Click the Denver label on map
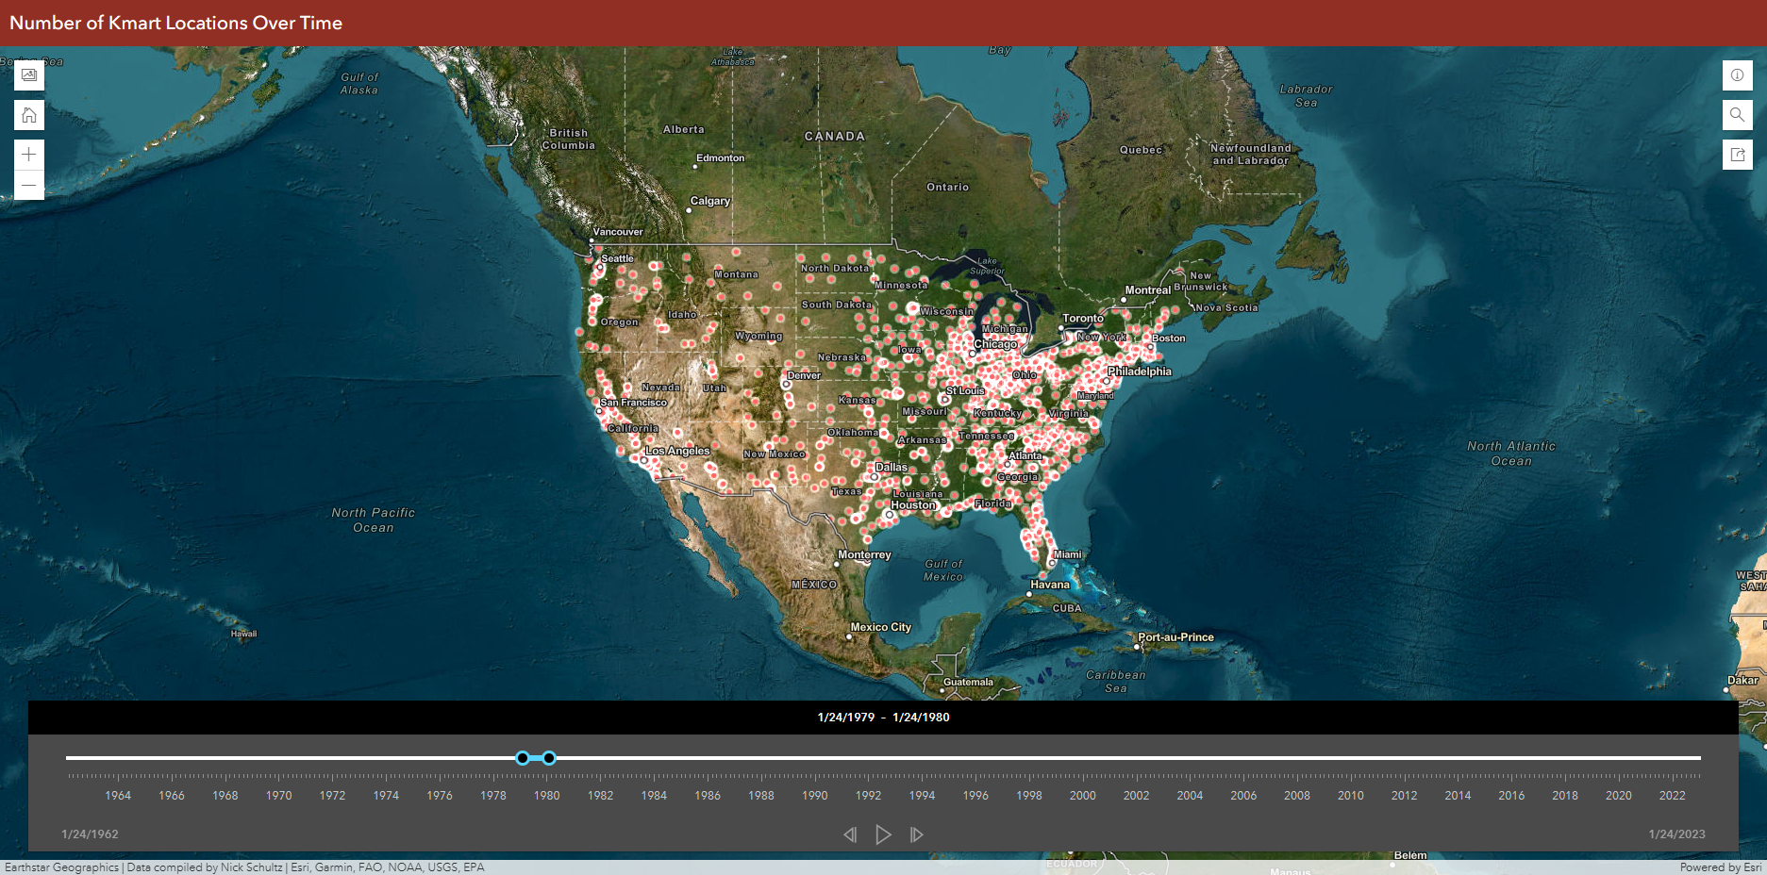Image resolution: width=1767 pixels, height=875 pixels. (x=804, y=375)
